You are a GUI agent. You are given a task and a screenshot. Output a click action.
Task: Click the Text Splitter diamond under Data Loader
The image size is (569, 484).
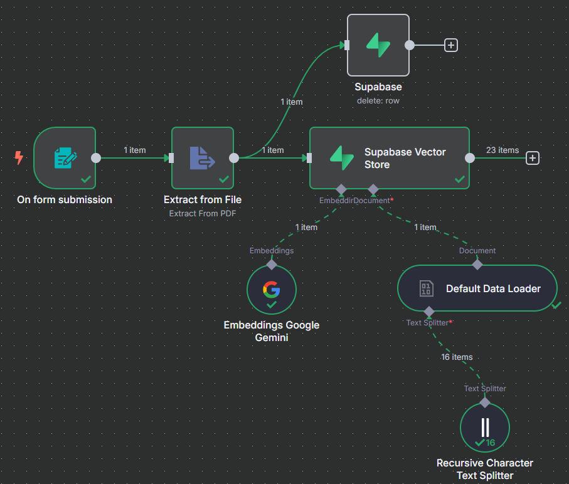click(429, 312)
